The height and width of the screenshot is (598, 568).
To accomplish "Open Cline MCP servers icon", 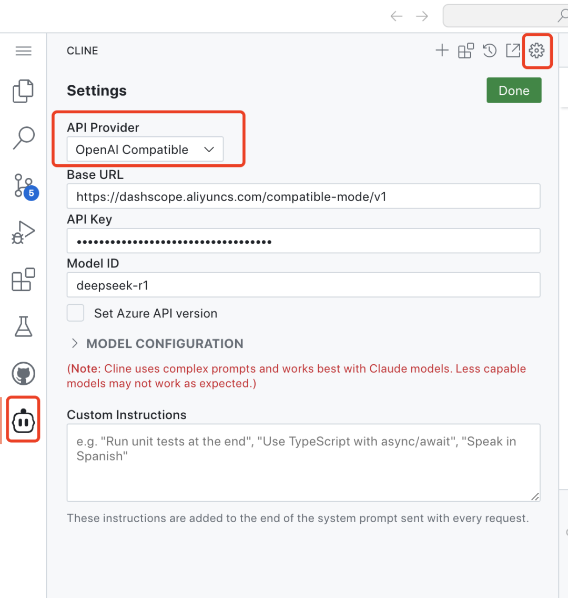I will coord(466,51).
